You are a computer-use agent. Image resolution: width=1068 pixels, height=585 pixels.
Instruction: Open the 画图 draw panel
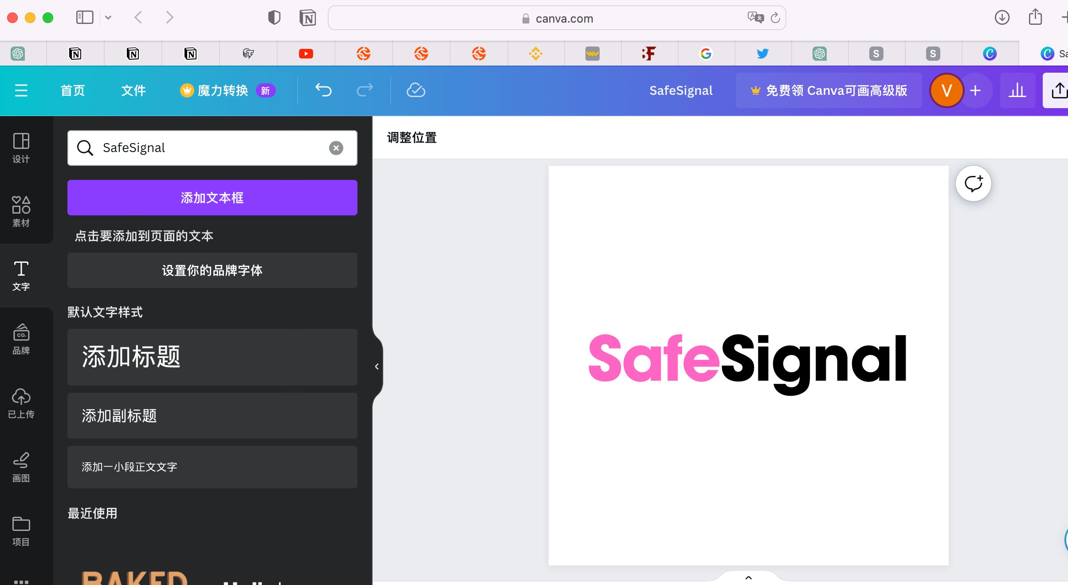(x=21, y=467)
